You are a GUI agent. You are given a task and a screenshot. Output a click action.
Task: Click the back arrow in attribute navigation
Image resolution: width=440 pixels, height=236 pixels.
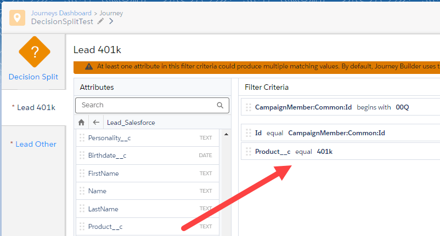[96, 123]
